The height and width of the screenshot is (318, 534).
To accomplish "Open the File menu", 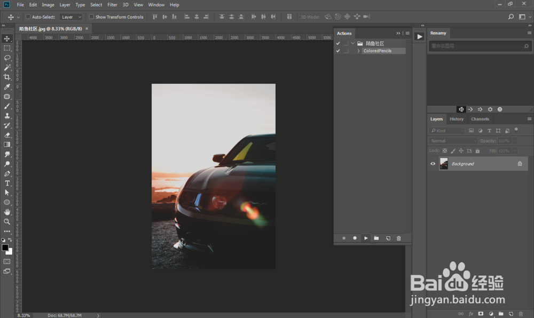I will coord(20,5).
